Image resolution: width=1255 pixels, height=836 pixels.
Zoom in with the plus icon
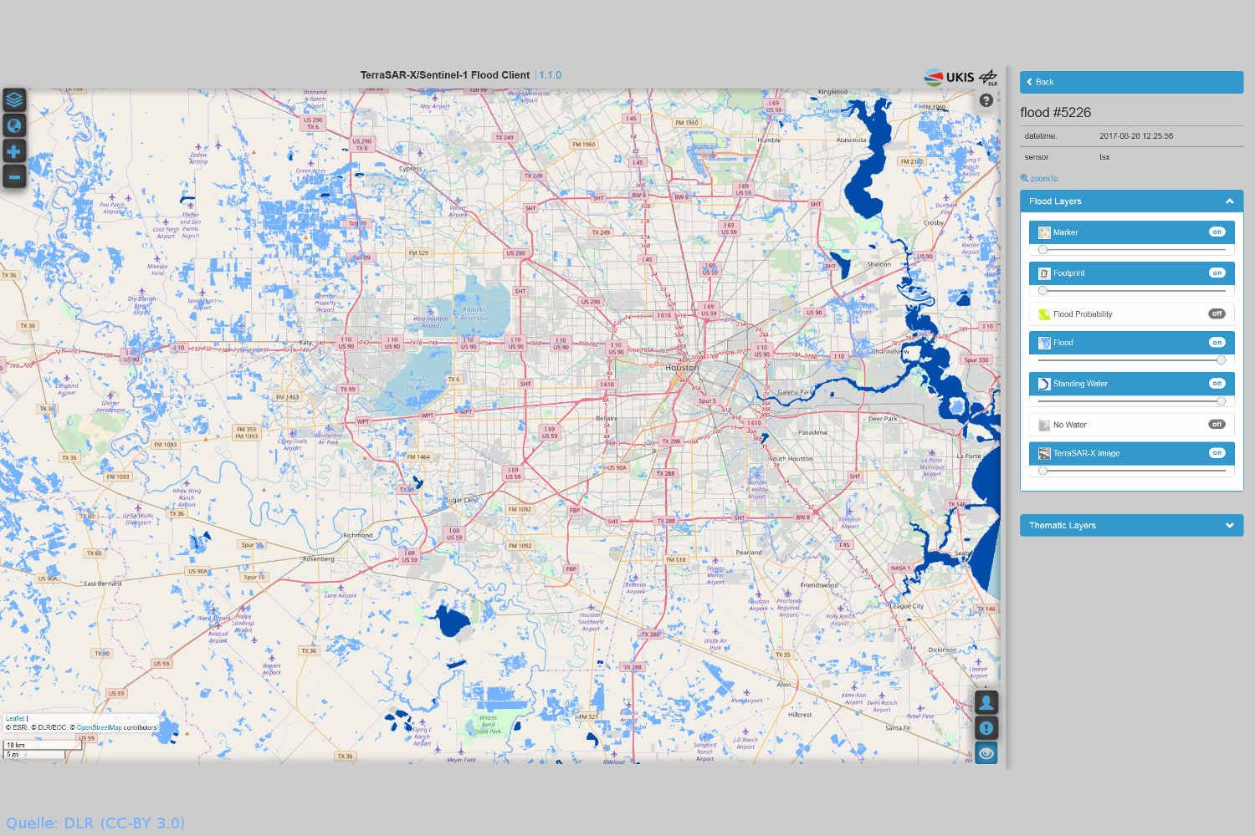click(14, 151)
